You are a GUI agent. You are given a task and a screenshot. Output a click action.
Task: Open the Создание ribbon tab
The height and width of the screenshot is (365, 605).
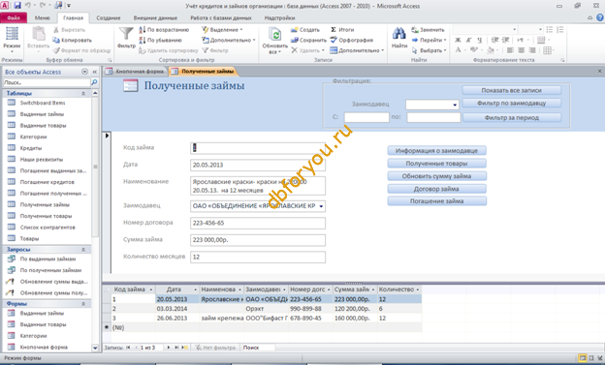108,18
